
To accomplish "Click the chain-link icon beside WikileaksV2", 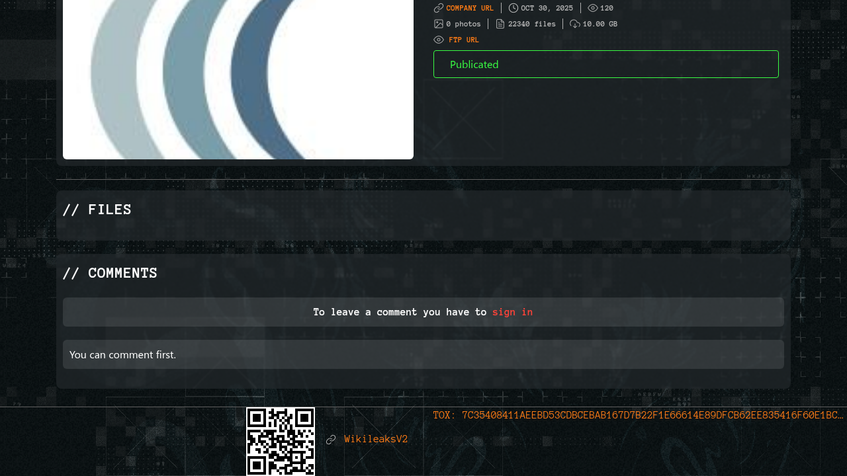I will (331, 440).
